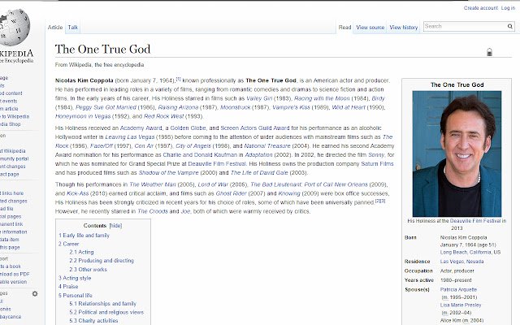Open the Knowing link

(289, 193)
